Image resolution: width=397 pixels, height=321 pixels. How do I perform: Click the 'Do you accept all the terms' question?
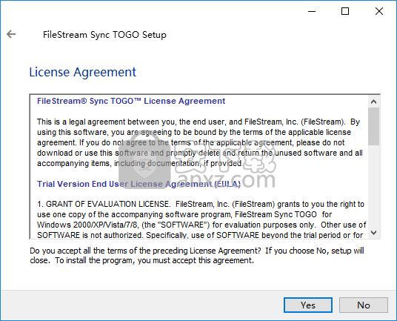coord(197,255)
